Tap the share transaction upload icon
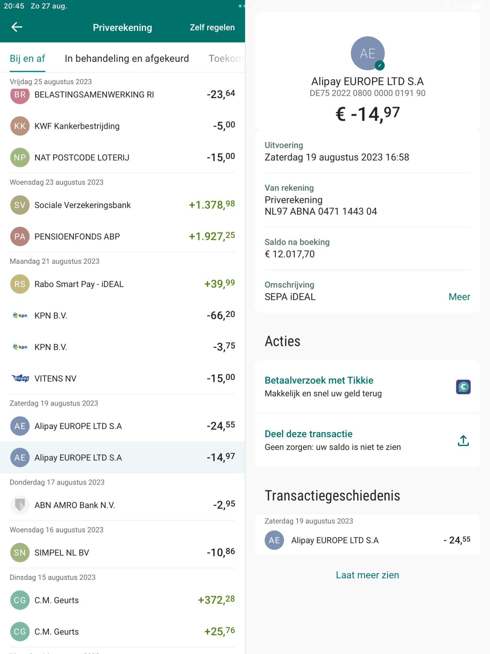Screen dimensions: 490x654 pyautogui.click(x=463, y=440)
